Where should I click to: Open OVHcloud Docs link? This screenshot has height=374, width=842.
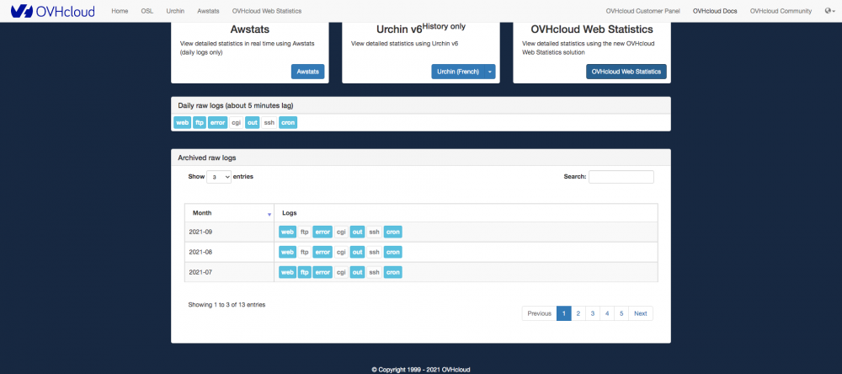click(715, 11)
